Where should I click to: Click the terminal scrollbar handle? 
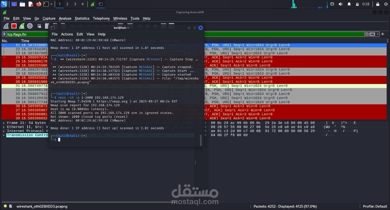coord(200,140)
